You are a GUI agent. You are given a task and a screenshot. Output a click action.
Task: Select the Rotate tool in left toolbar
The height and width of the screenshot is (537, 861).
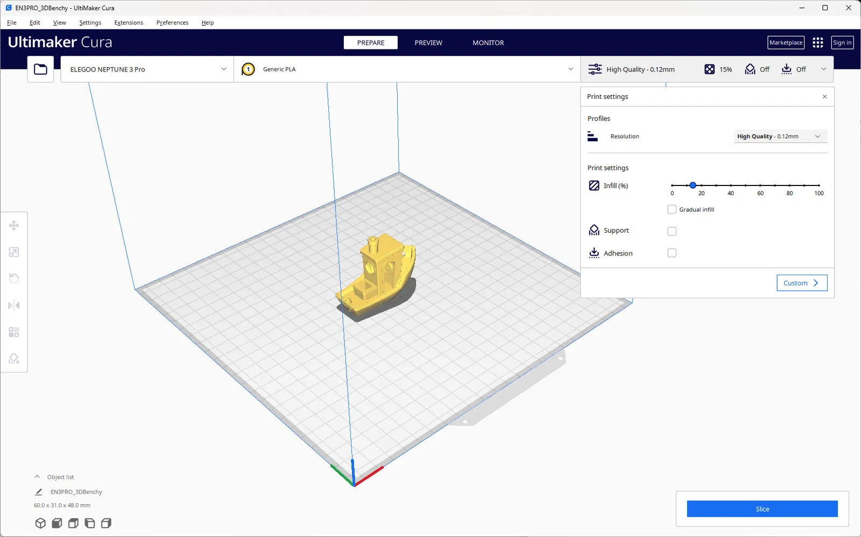coord(14,278)
